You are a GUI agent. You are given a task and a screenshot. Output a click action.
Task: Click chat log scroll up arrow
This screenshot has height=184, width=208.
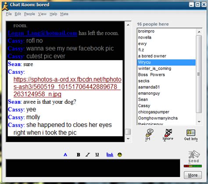(128, 25)
